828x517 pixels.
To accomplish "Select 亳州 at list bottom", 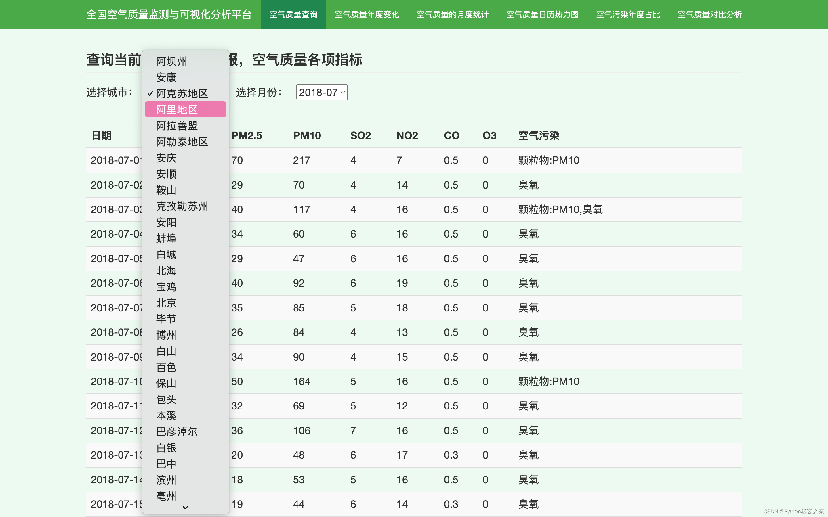I will point(166,496).
